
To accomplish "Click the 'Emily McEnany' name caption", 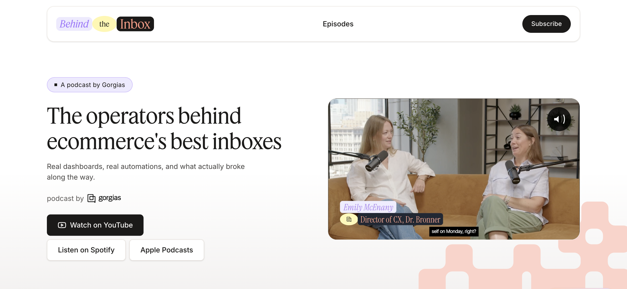I will point(368,207).
